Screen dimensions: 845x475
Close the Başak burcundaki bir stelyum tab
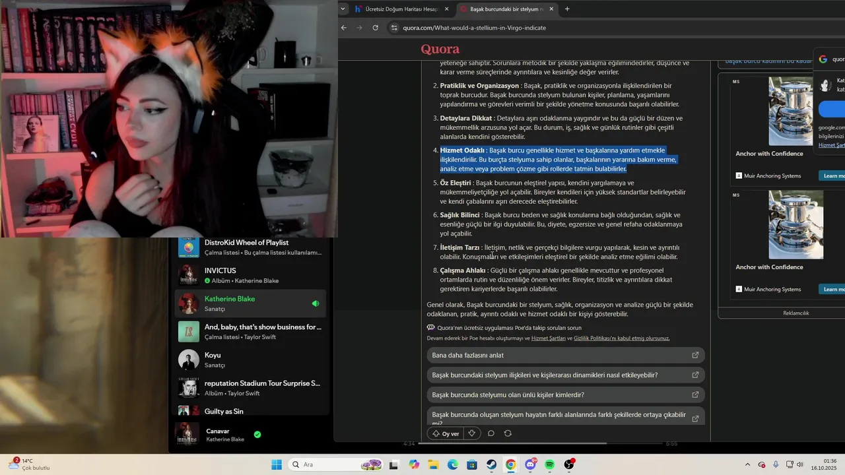pyautogui.click(x=551, y=9)
